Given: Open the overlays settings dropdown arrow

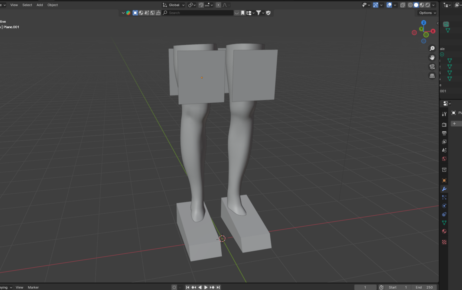Looking at the screenshot, I should [x=395, y=5].
